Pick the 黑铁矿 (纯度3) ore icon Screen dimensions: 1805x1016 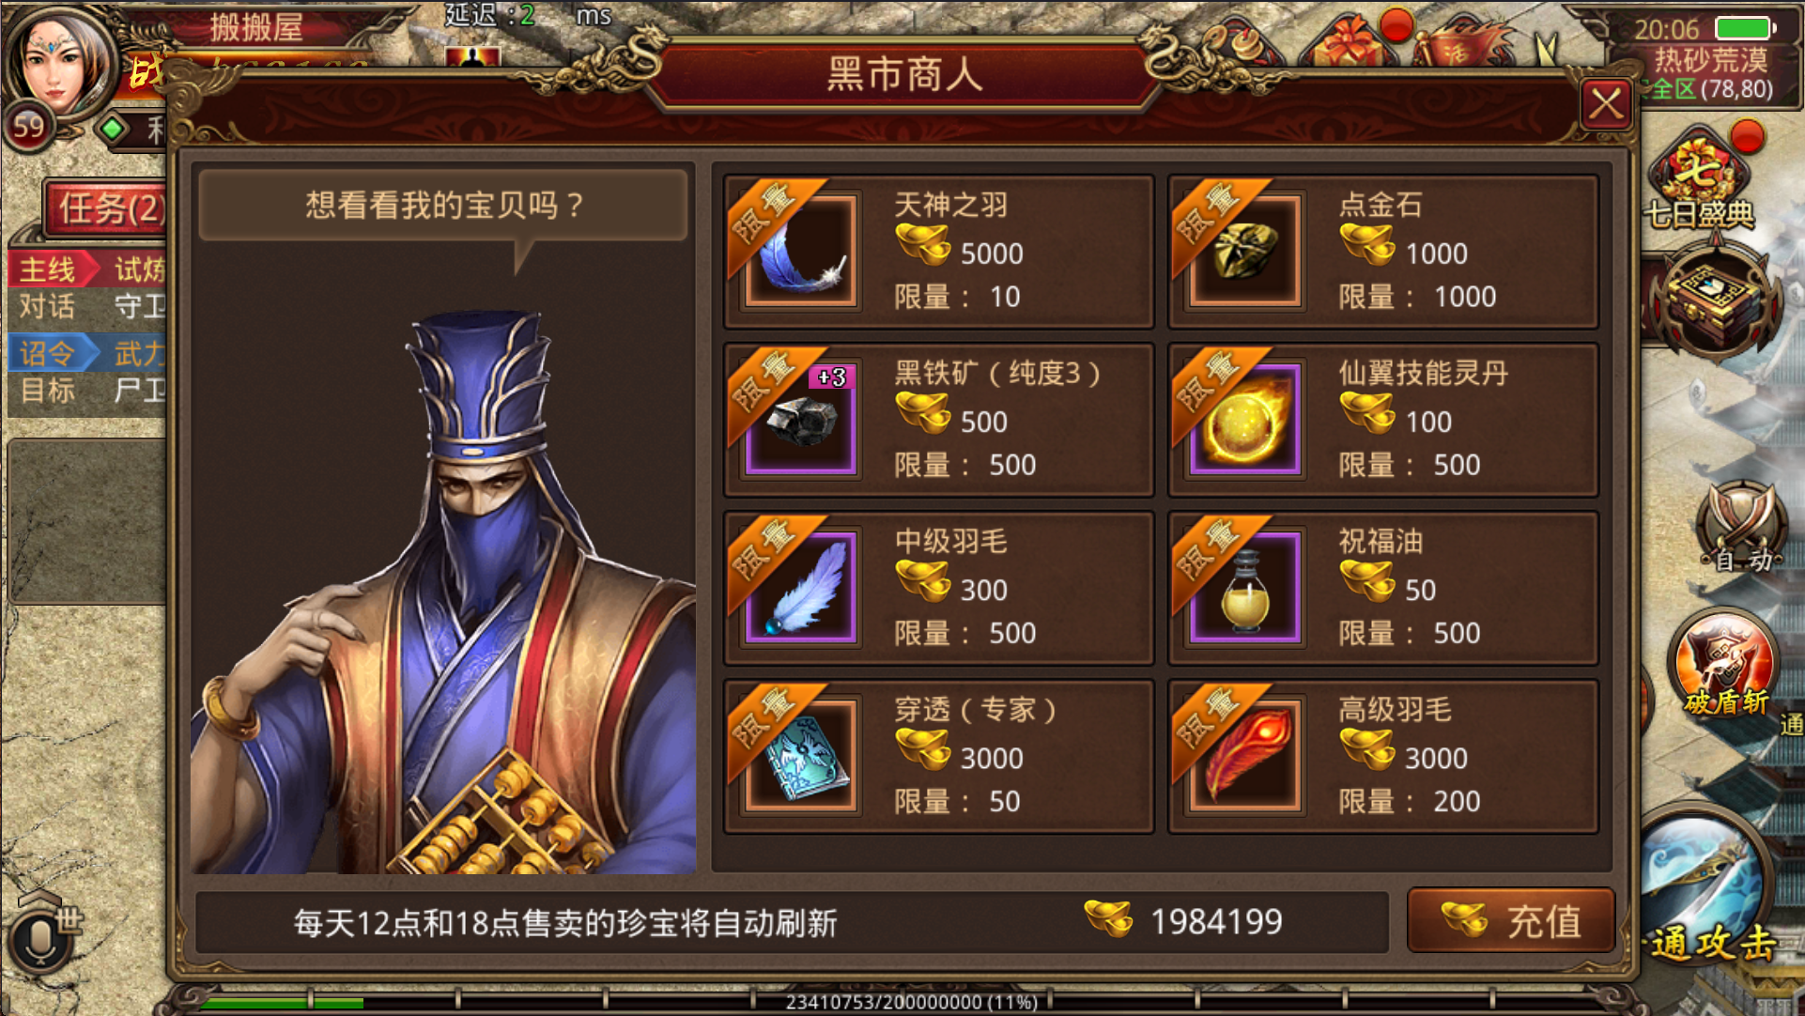coord(800,419)
